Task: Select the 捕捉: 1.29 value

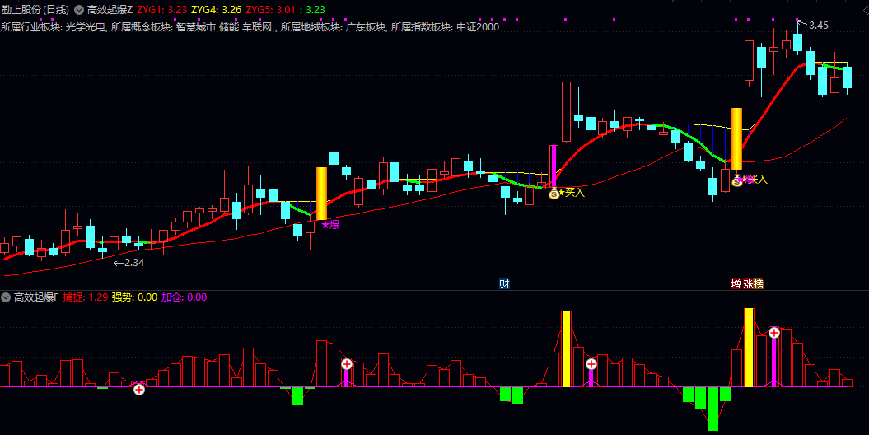Action: click(x=85, y=297)
